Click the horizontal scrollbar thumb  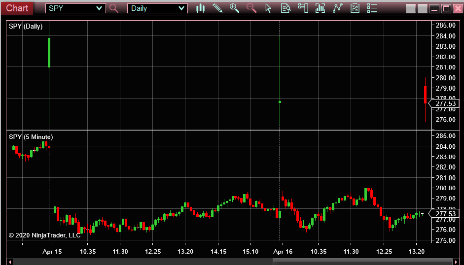pyautogui.click(x=362, y=262)
